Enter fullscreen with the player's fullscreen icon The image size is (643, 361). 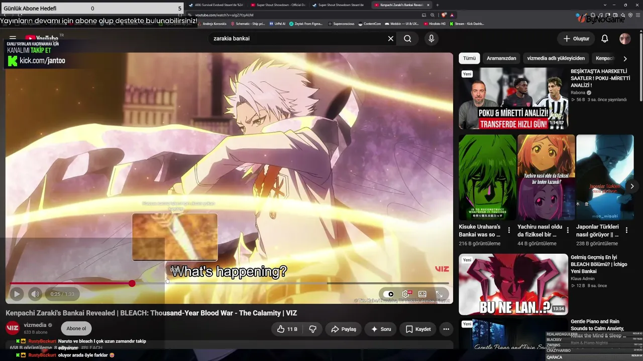[x=439, y=294]
